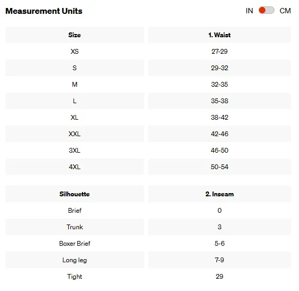Select the IN unit label
299x291 pixels.
tap(249, 11)
